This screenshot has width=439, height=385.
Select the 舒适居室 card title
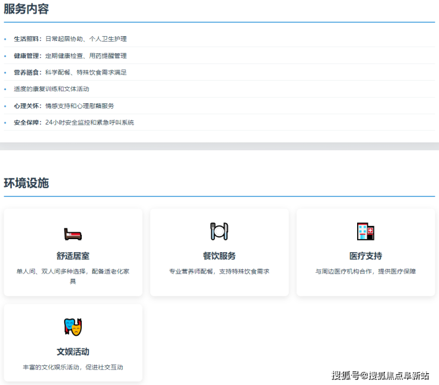pyautogui.click(x=73, y=256)
